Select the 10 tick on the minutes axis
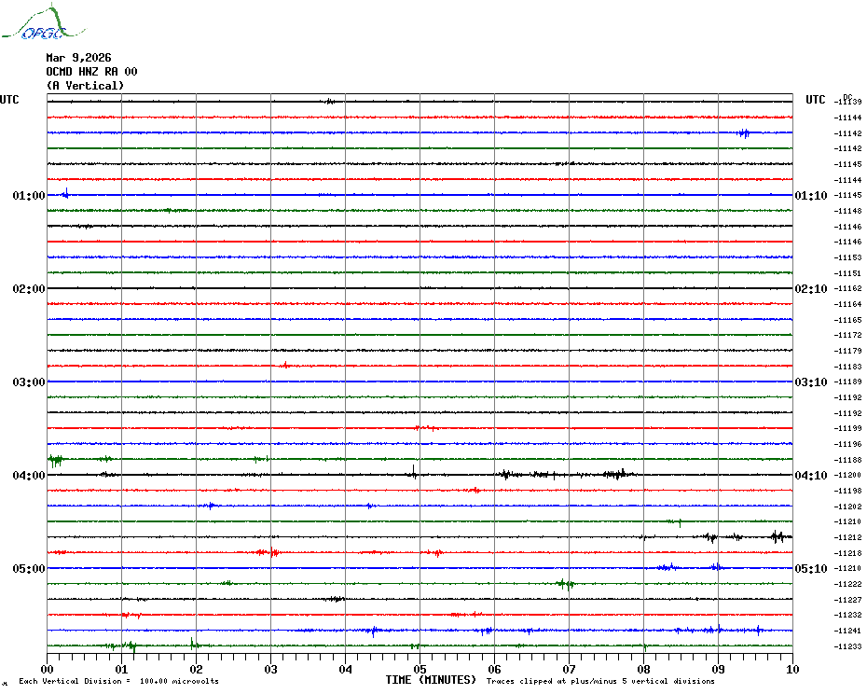Screen dimensions: 867x694 point(791,669)
